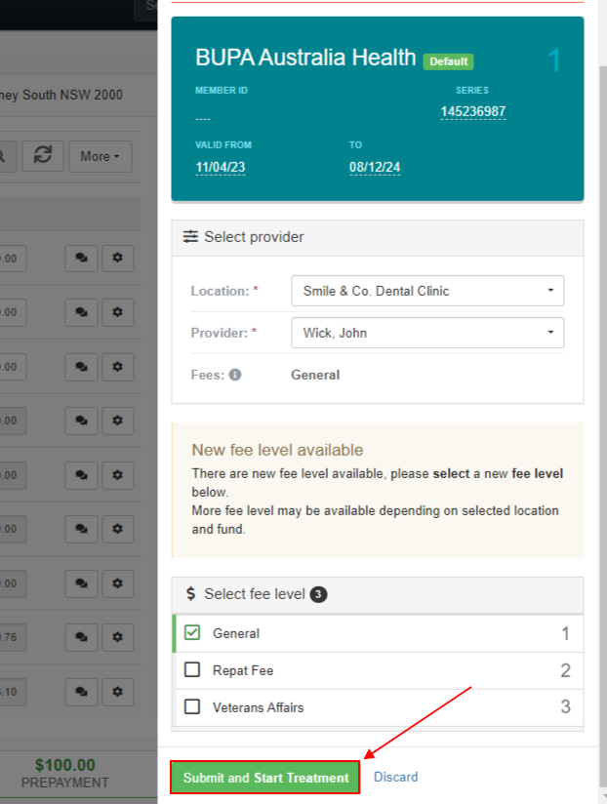607x804 pixels.
Task: Edit the To date 08/12/24
Action: pos(375,167)
